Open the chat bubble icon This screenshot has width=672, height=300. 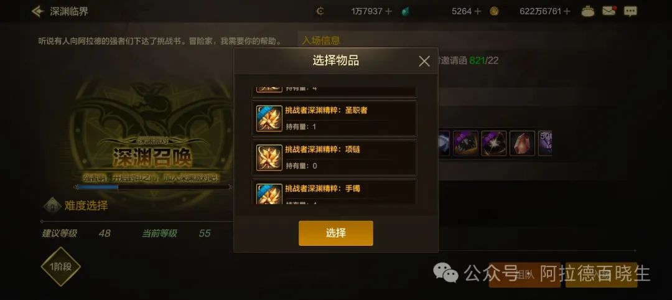tap(630, 12)
